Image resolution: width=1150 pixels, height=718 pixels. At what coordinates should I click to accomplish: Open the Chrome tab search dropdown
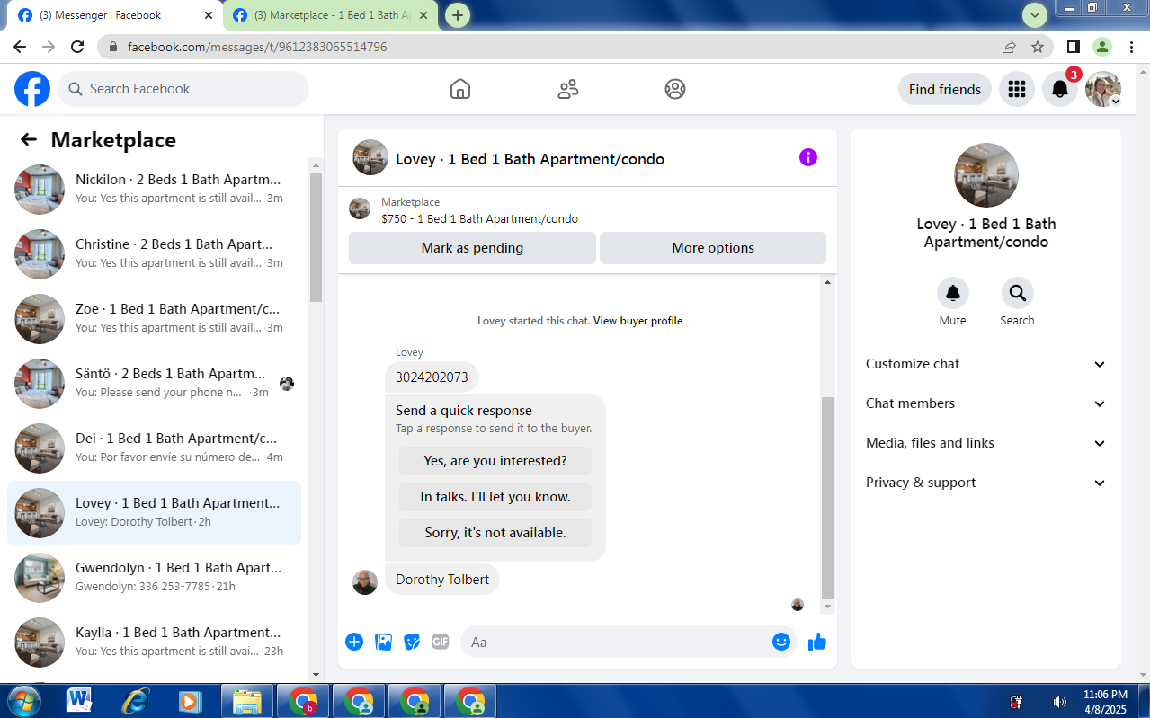tap(1036, 14)
